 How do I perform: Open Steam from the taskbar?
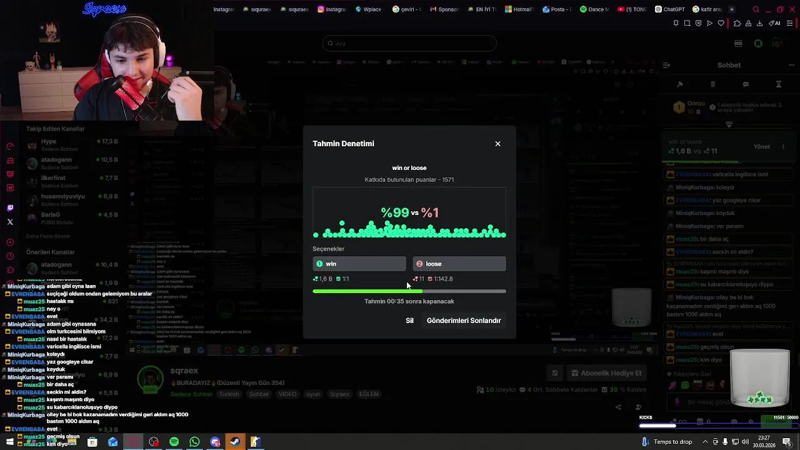[235, 442]
